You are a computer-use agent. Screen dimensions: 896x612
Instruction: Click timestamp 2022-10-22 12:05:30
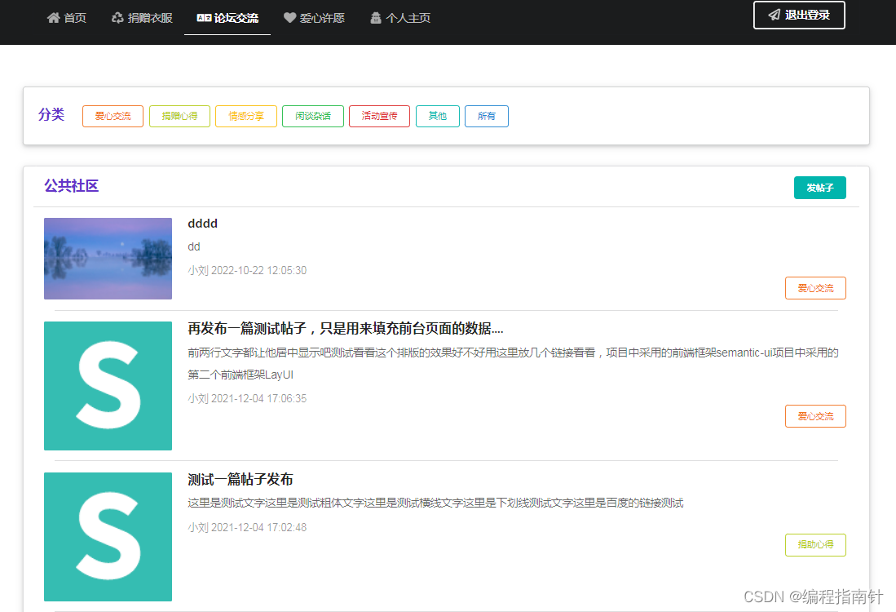[x=259, y=271]
